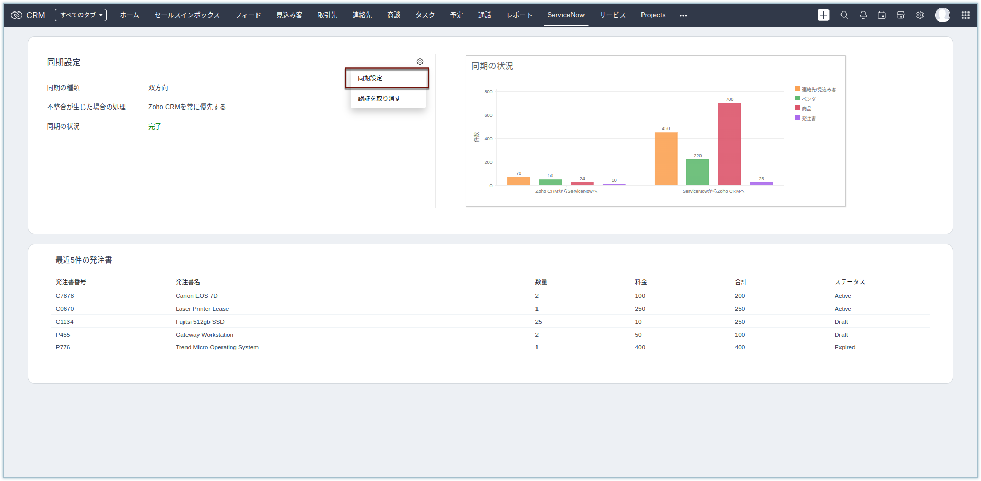This screenshot has height=481, width=981.
Task: Open the plus quick-create icon
Action: [823, 15]
